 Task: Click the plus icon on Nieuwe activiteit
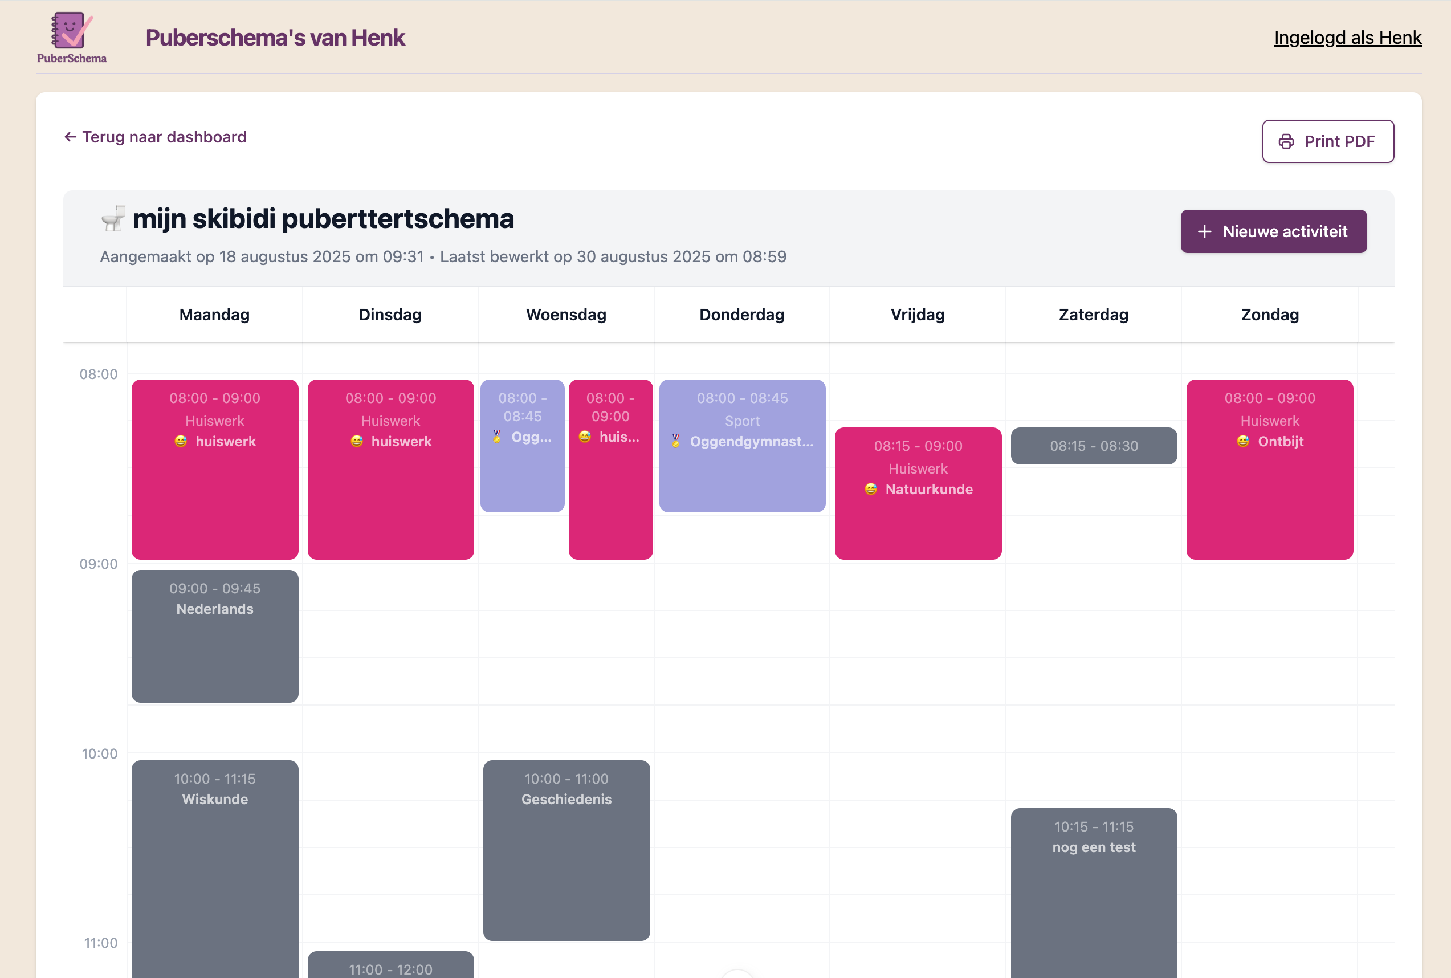(x=1205, y=231)
